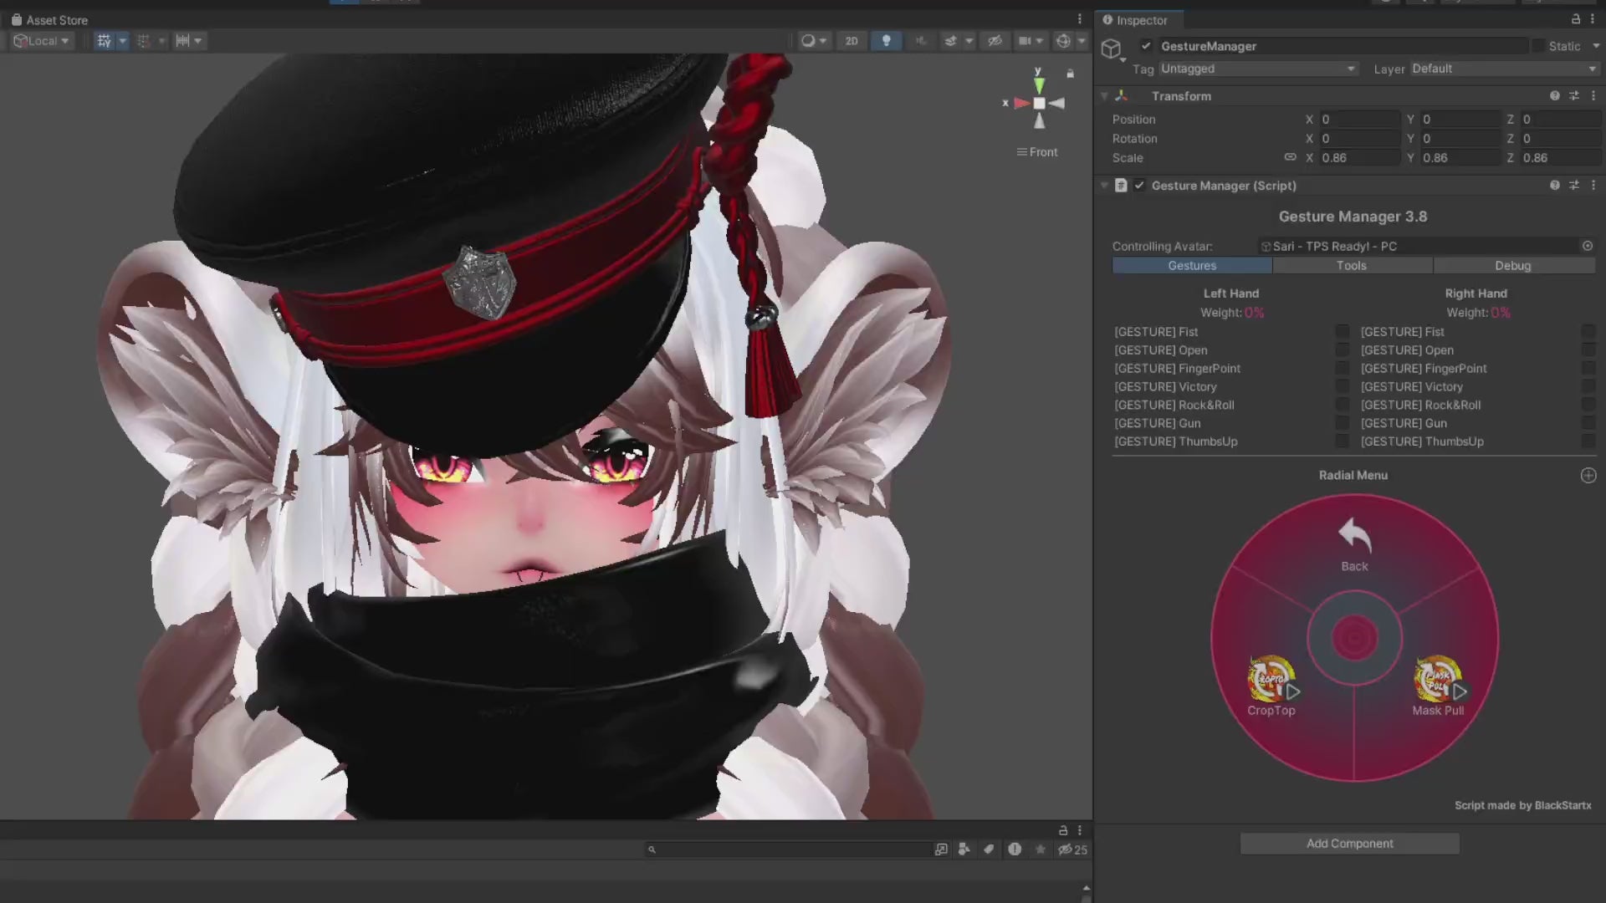Click the scene view rotation lock icon
The image size is (1606, 903).
click(x=1070, y=74)
